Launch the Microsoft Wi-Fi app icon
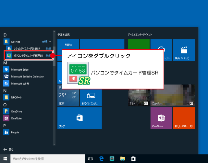208x163 pixels. [6, 84]
